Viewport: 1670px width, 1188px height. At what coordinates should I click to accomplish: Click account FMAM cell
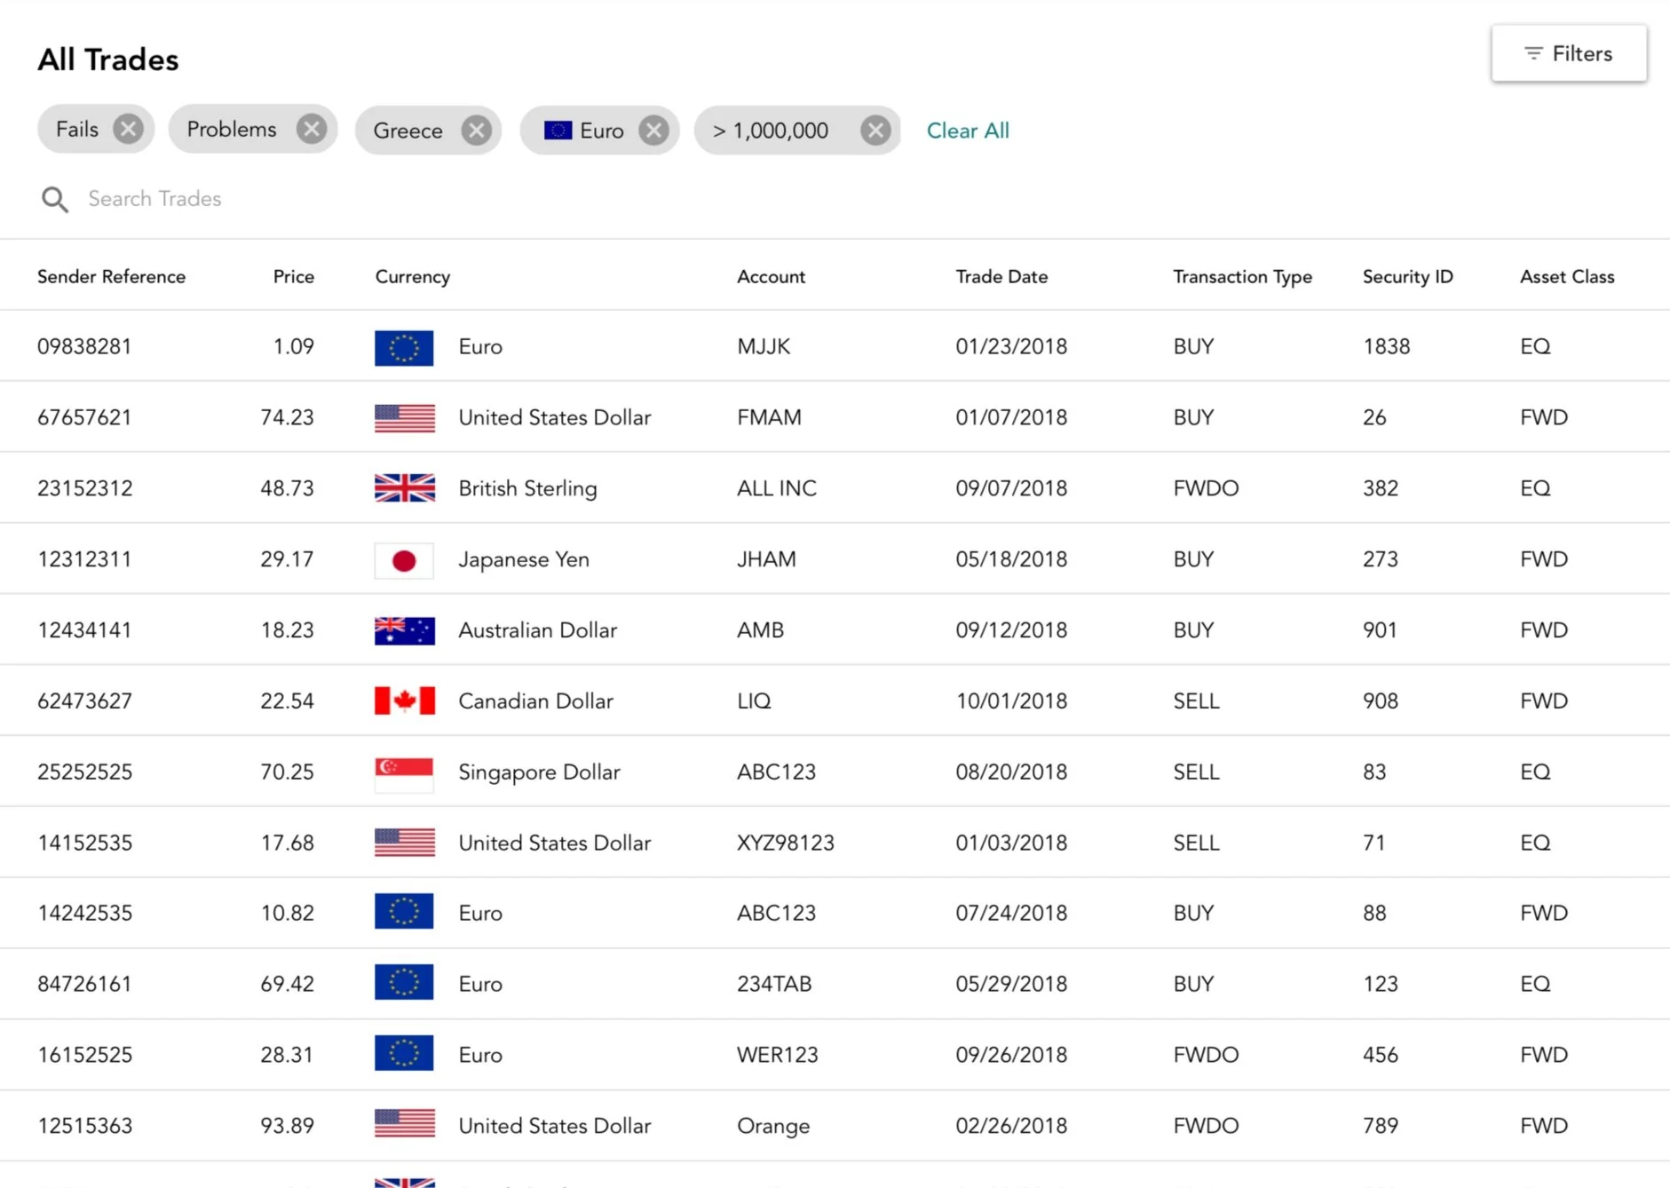(769, 417)
